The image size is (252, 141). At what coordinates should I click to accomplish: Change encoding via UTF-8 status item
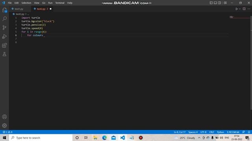[x=203, y=132]
